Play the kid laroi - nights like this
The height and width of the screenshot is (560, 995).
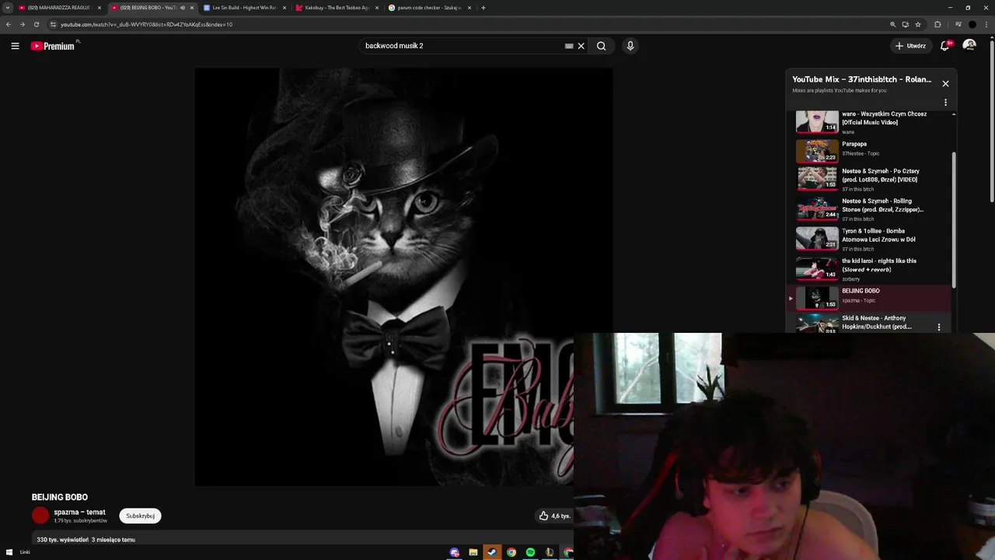pyautogui.click(x=871, y=269)
